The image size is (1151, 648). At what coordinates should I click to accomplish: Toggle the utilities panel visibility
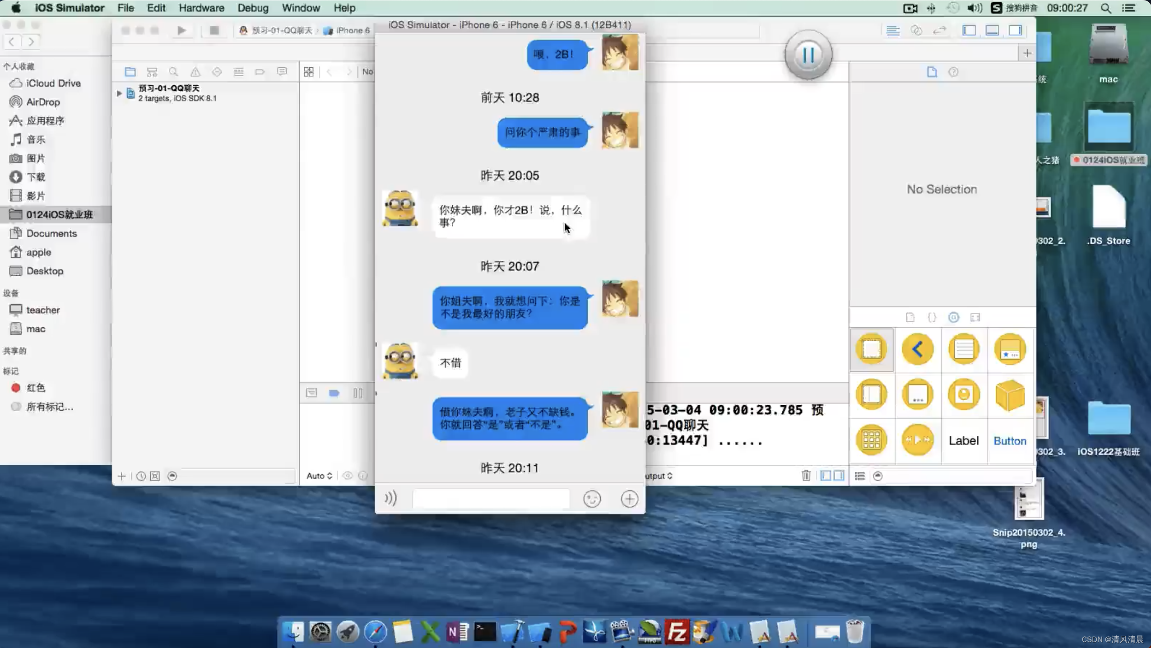click(x=1015, y=30)
